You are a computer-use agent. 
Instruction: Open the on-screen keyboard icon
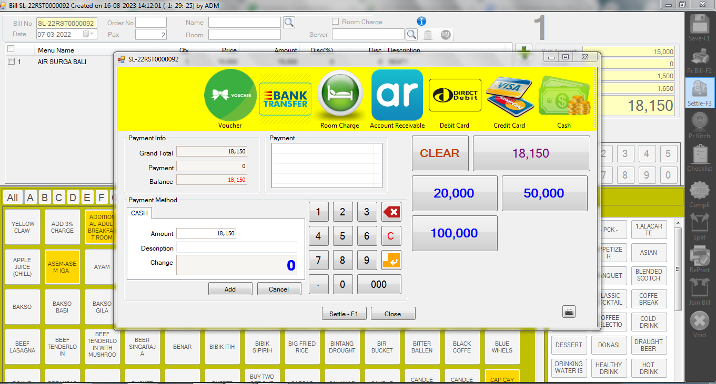point(569,312)
